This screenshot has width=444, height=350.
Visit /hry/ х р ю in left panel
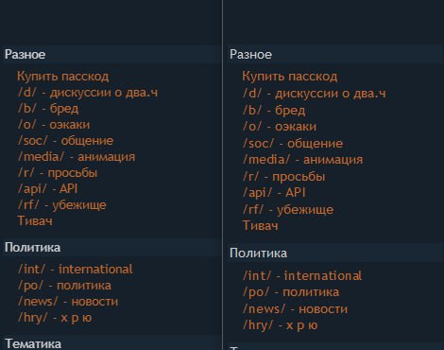click(55, 318)
